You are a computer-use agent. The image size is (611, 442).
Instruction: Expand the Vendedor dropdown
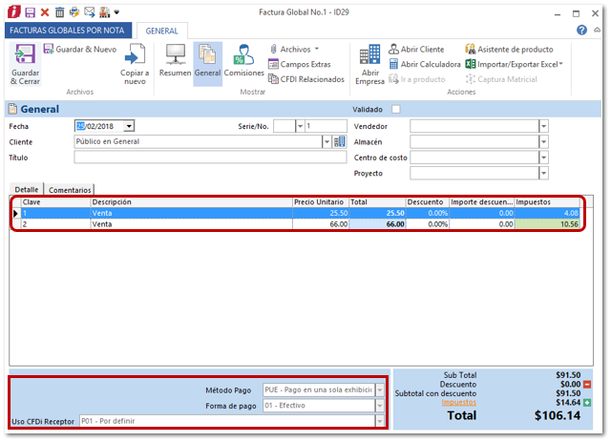[543, 126]
